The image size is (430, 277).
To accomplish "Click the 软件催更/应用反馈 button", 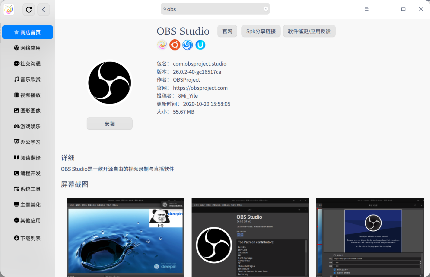I will (309, 31).
